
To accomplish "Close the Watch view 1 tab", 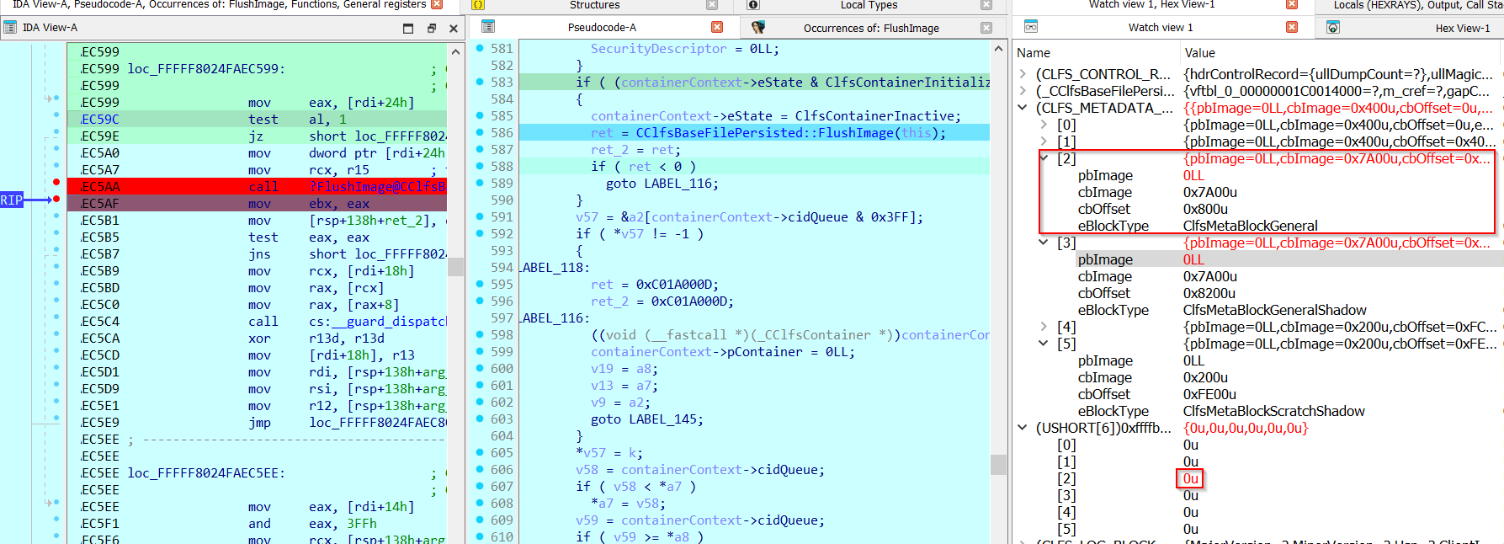I will tap(1292, 27).
